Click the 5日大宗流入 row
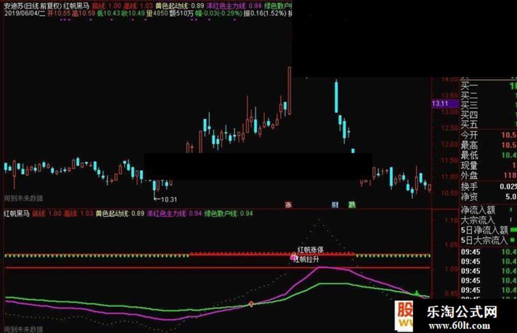The image size is (517, 333). pos(489,241)
